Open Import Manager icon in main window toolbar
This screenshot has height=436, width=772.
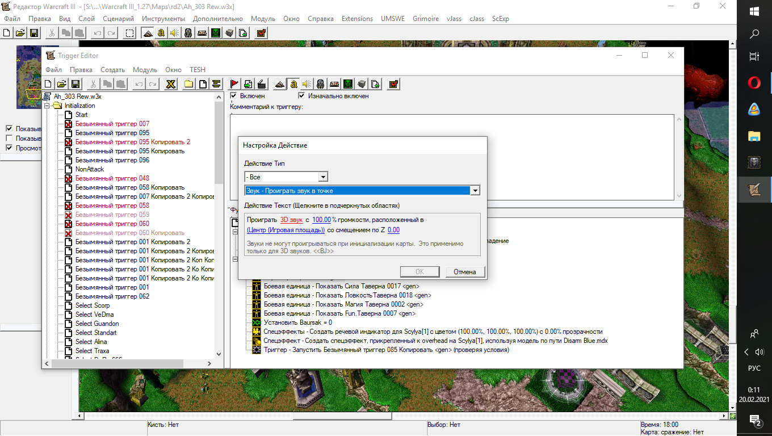(x=243, y=33)
